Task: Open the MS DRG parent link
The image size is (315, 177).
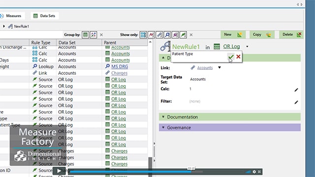Action: click(120, 66)
